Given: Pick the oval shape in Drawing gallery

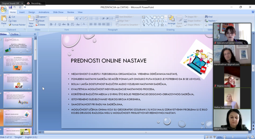Looking at the screenshot, I should tap(158, 17).
